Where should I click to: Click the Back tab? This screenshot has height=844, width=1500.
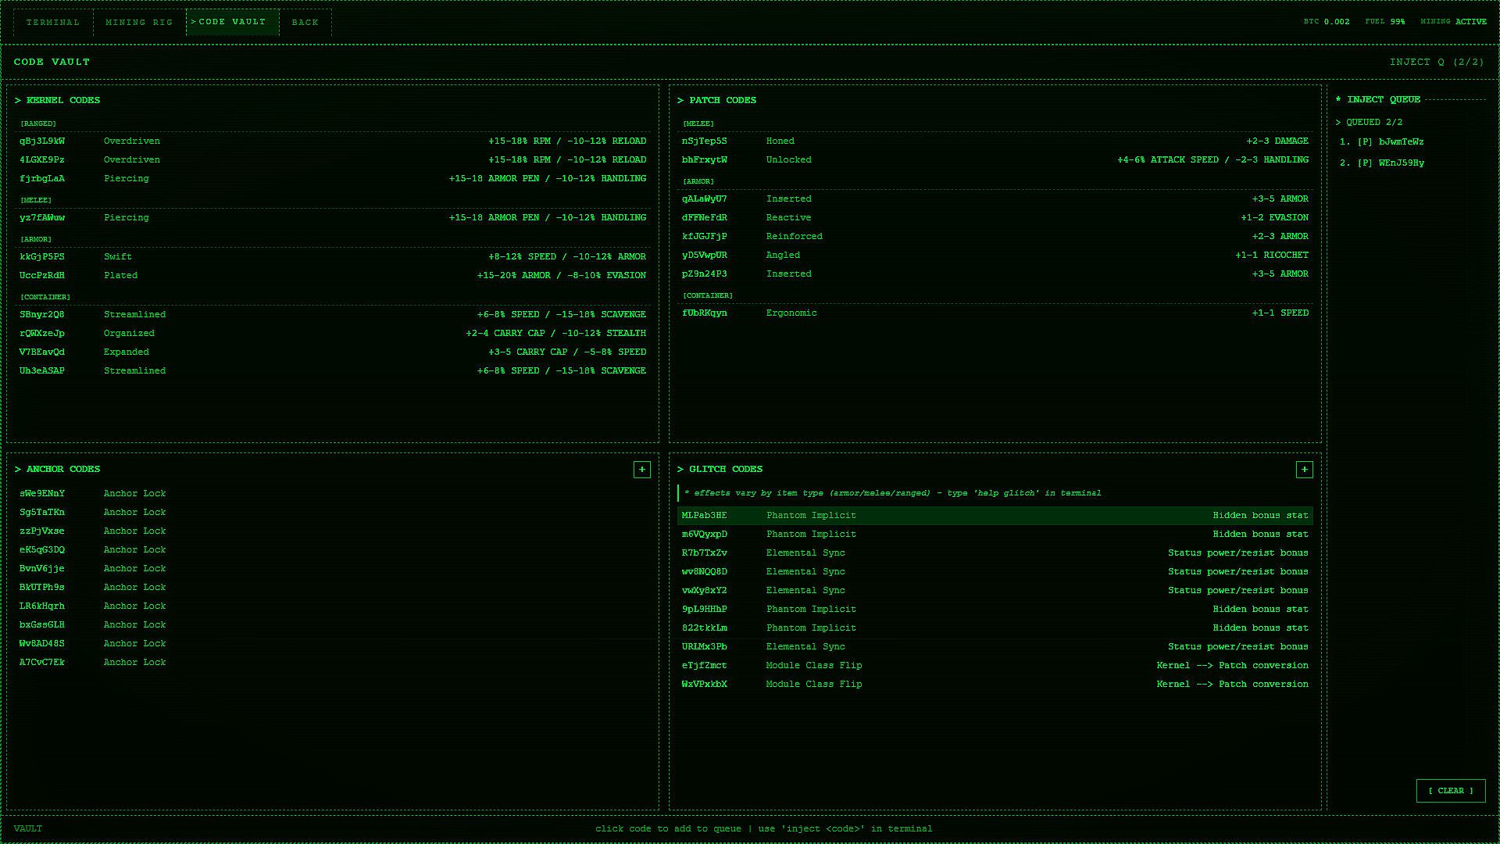point(305,23)
